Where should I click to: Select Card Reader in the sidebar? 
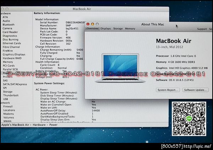10,32
